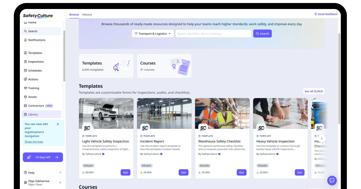
Task: Click Editable tag on Incident Report card
Action: pyautogui.click(x=147, y=166)
